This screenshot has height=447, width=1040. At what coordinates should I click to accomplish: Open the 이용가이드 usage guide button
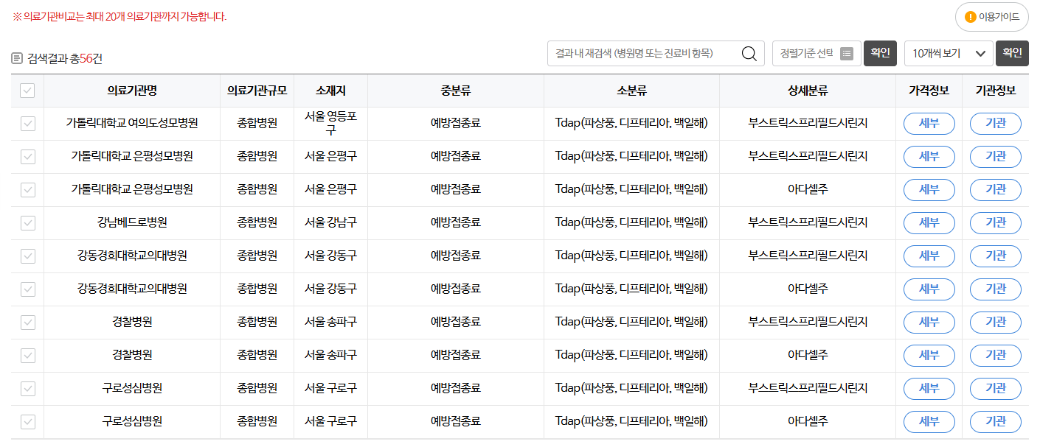pyautogui.click(x=991, y=17)
